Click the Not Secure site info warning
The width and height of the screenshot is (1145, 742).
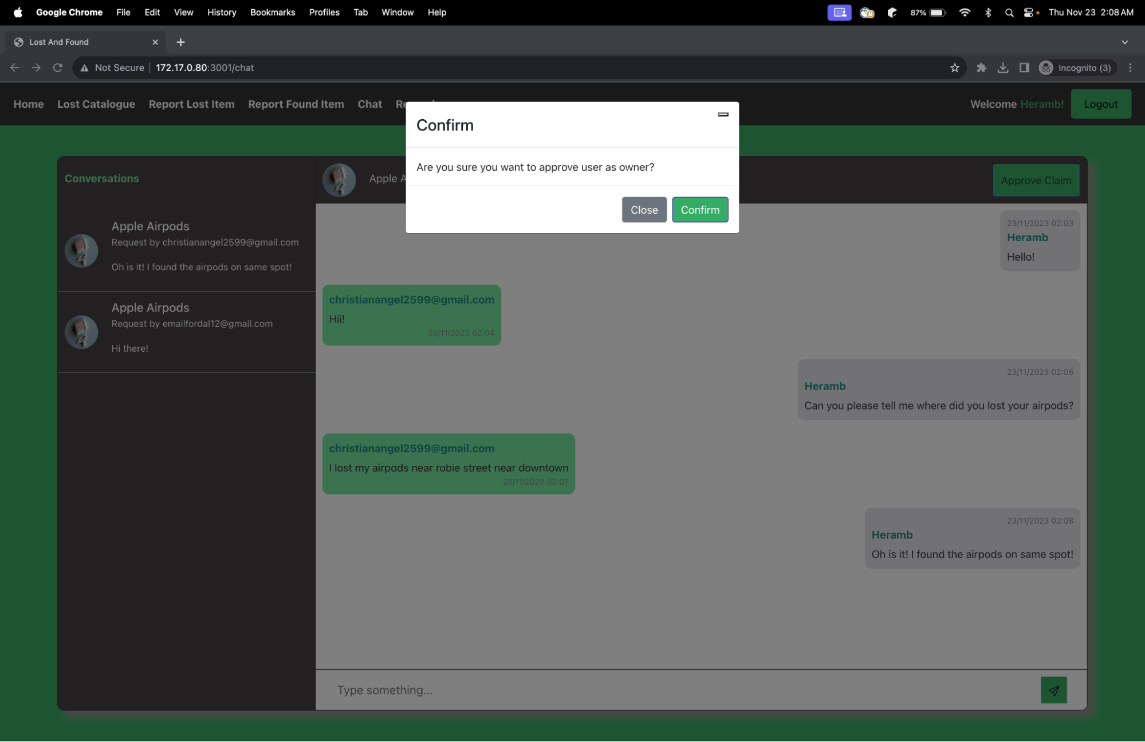pos(112,68)
